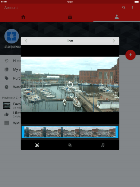The image size is (140, 187).
Task: Click the left blue trim handle
Action: coord(23,132)
